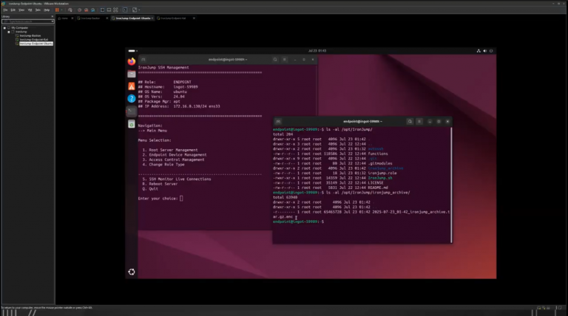Close the IronJump-Bastion tab
568x316 pixels.
coord(106,18)
